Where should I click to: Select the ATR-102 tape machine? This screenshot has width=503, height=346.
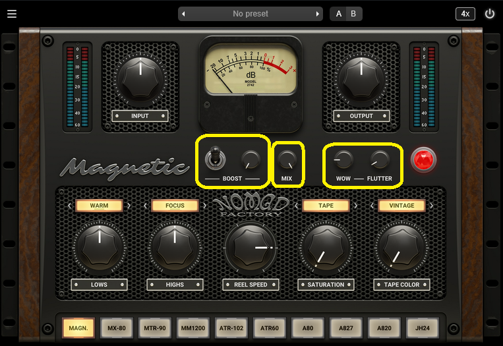(231, 328)
